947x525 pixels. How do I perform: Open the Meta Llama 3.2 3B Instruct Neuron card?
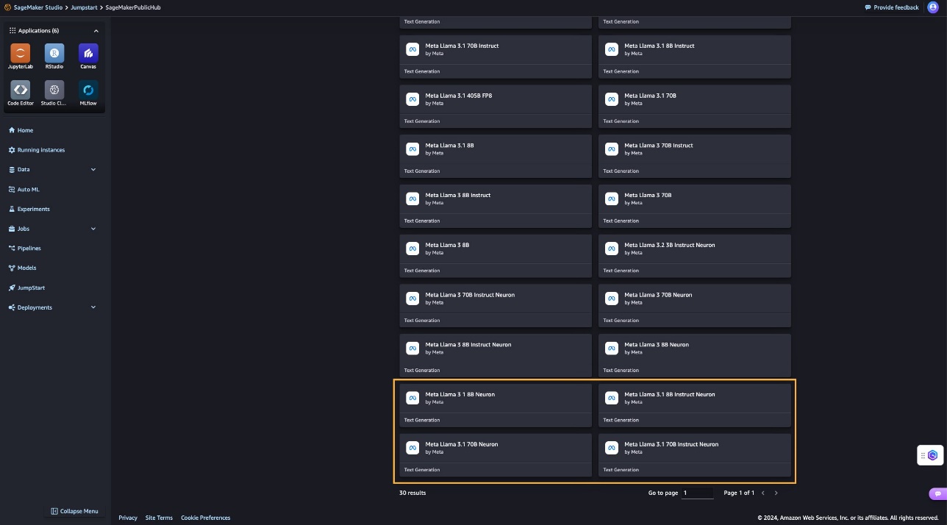(x=695, y=256)
